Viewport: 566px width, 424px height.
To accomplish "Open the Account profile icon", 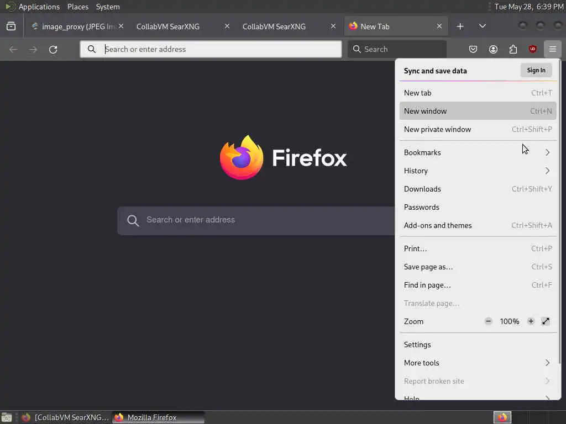I will click(x=493, y=49).
